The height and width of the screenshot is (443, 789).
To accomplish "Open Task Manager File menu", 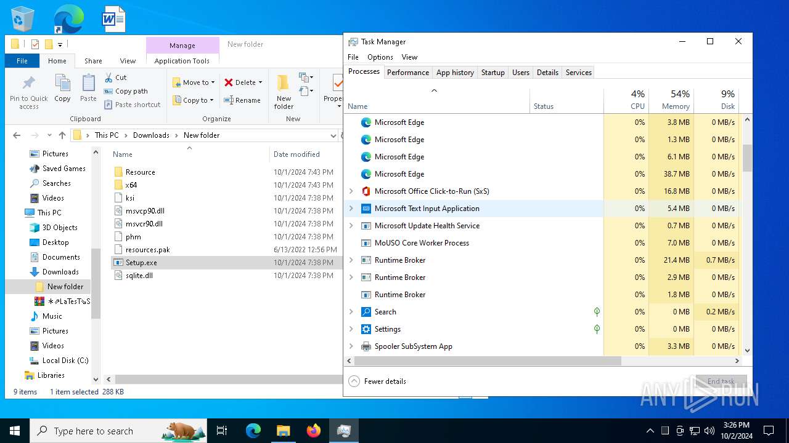I will point(353,57).
